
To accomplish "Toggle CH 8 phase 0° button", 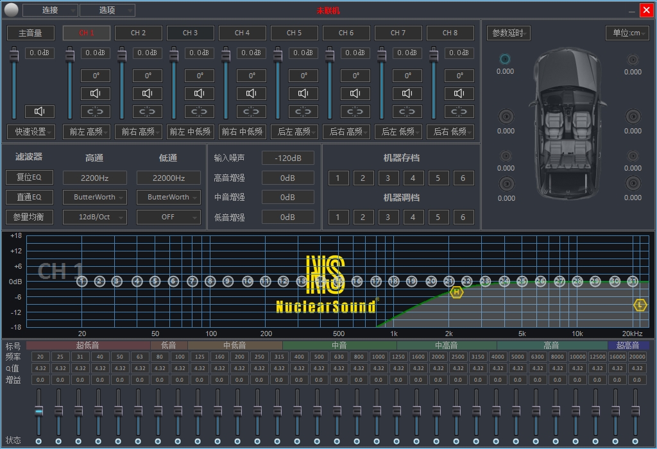I will click(x=459, y=76).
